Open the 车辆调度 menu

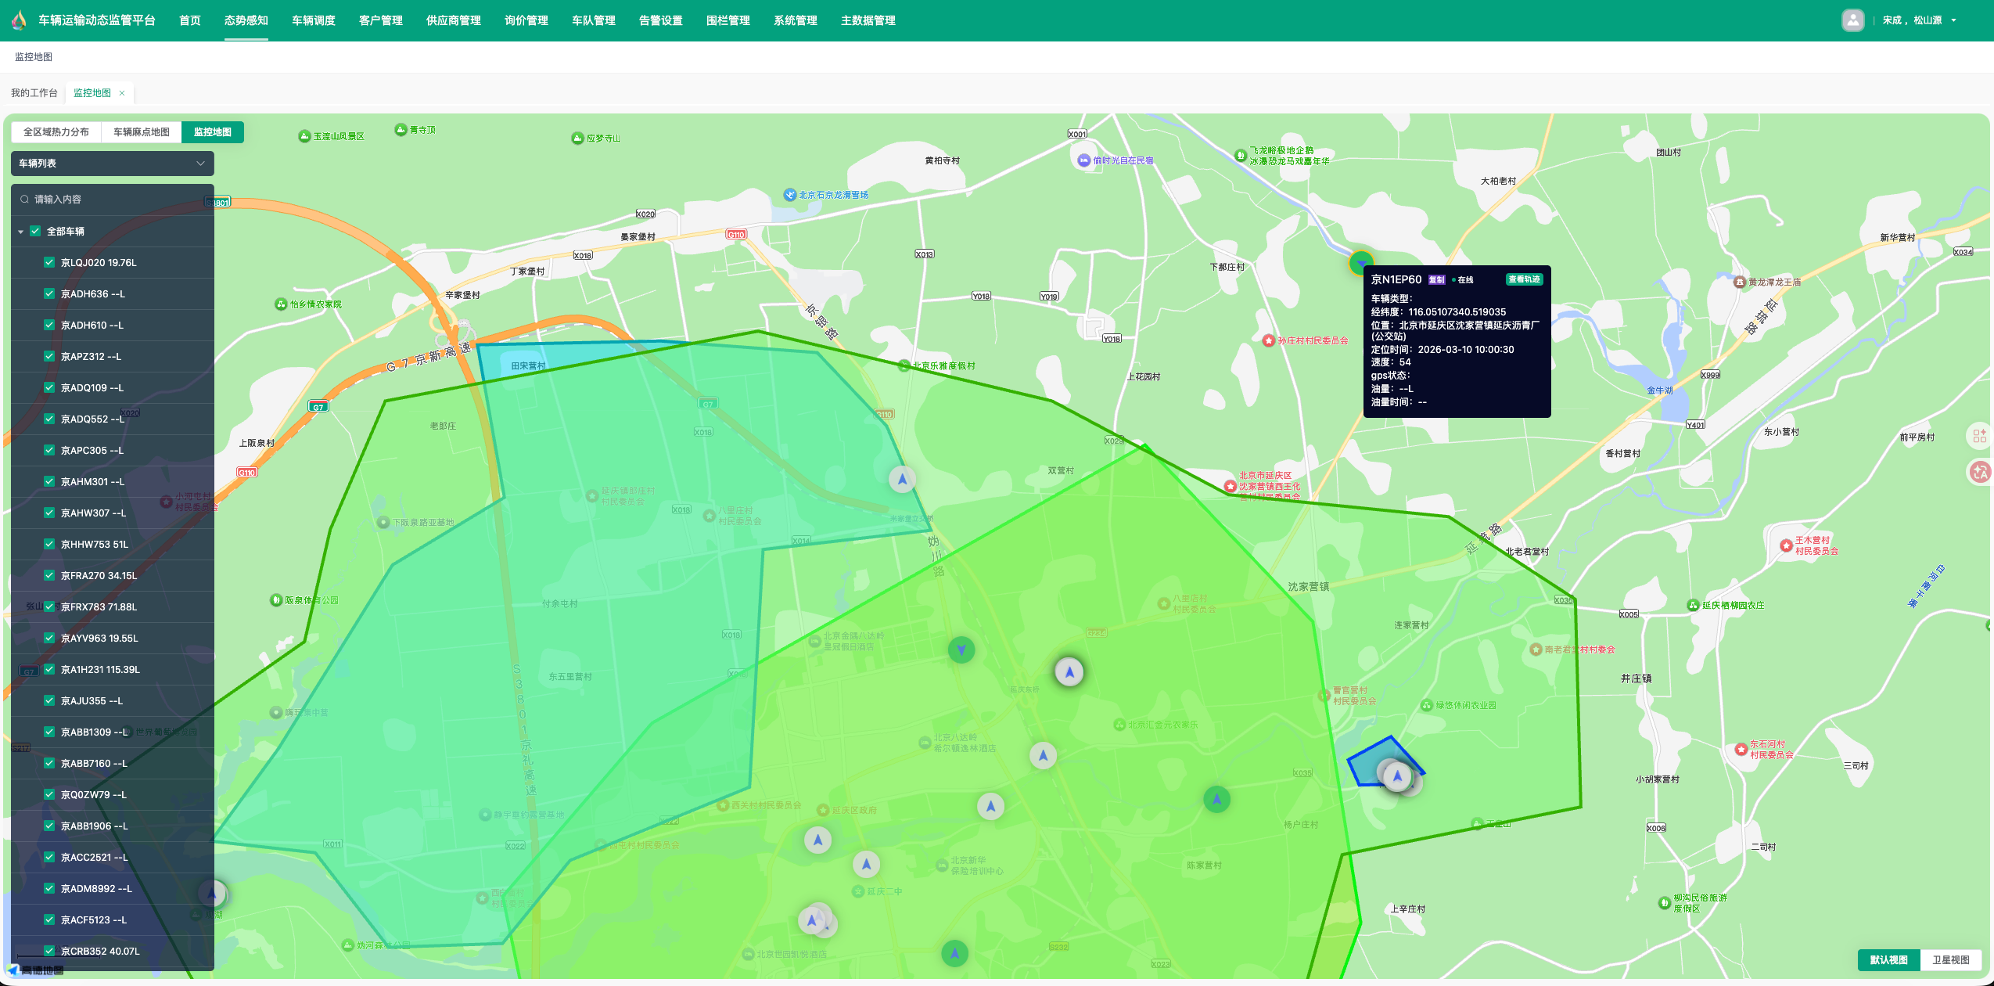[313, 20]
